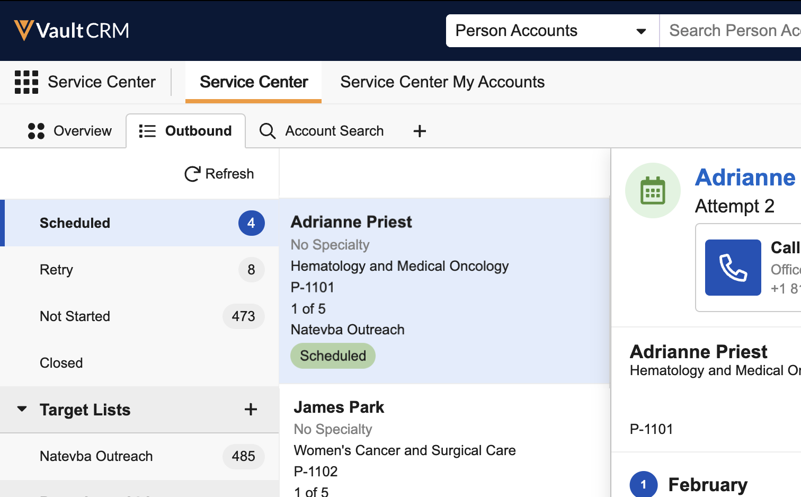Select the Scheduled queue filter

[x=75, y=223]
